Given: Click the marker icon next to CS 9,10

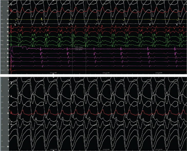Looking at the screenshot, I should (x=8, y=49).
